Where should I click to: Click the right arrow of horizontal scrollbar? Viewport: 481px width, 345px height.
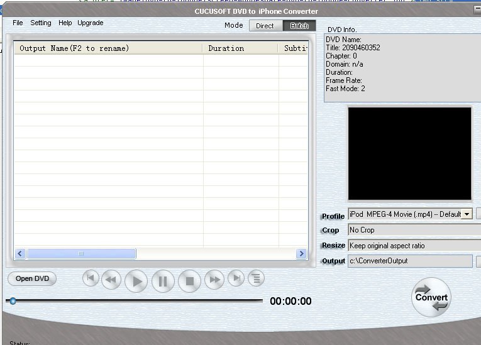[301, 254]
